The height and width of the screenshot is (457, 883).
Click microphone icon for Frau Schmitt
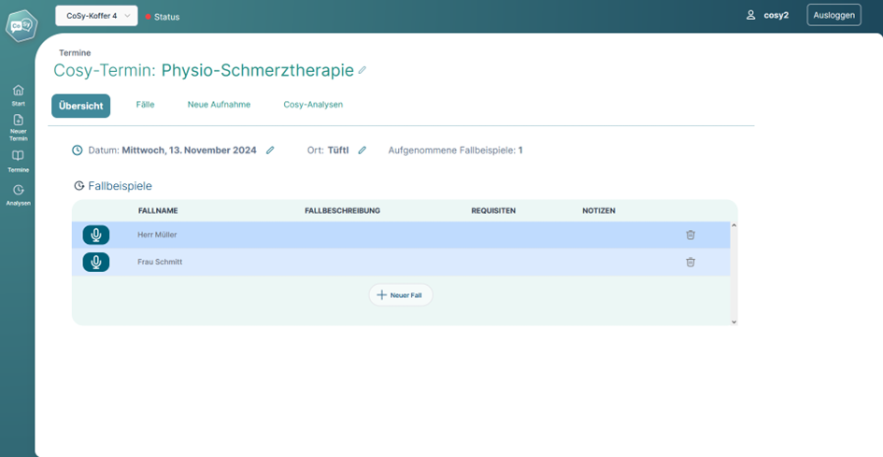coord(95,263)
